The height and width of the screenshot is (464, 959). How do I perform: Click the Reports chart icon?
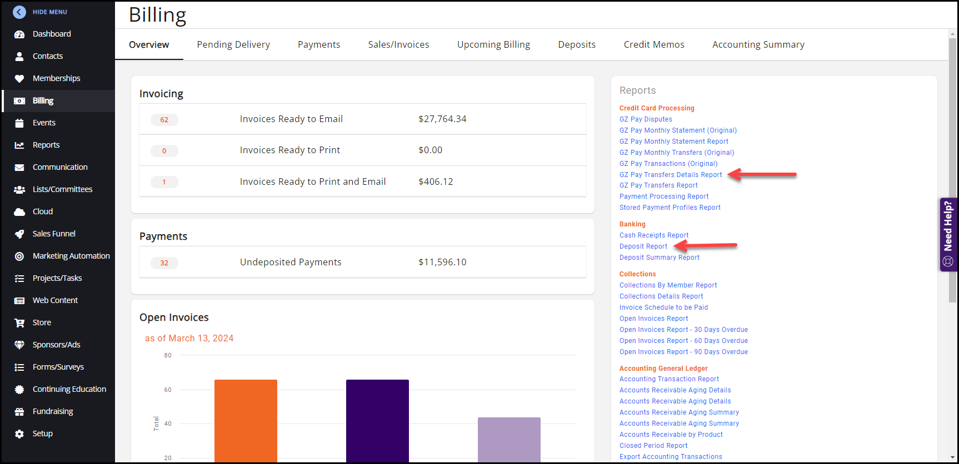pos(19,145)
